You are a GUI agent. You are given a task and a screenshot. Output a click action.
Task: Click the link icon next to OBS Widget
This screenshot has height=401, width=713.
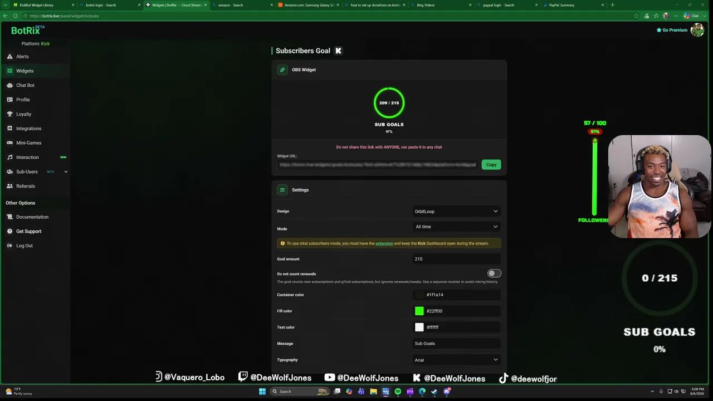click(x=282, y=70)
